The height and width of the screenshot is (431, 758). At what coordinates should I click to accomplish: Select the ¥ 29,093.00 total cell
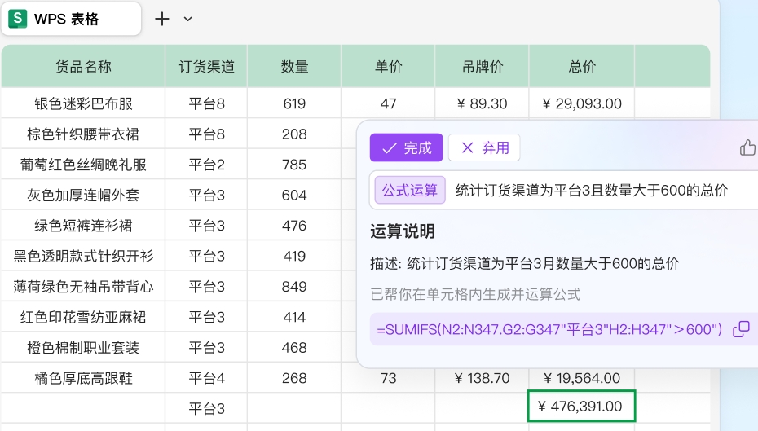(581, 103)
